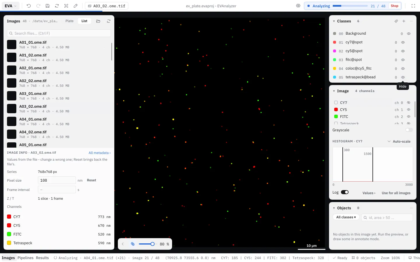Viewport: 420px width, 262px height.
Task: Select the pencil annotate icon
Action: pyautogui.click(x=76, y=6)
